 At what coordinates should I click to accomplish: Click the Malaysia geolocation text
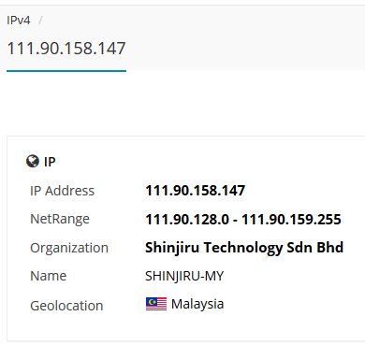click(197, 304)
